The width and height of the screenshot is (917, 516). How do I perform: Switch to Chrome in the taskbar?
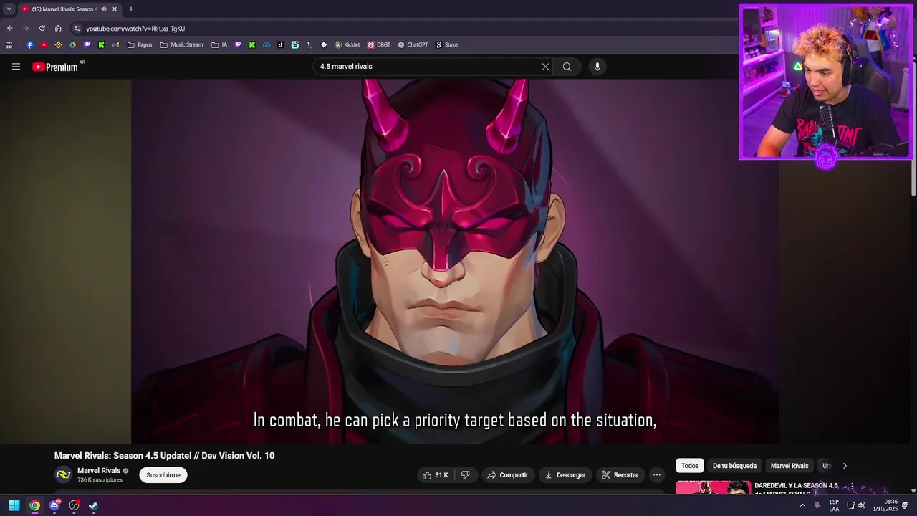click(34, 505)
